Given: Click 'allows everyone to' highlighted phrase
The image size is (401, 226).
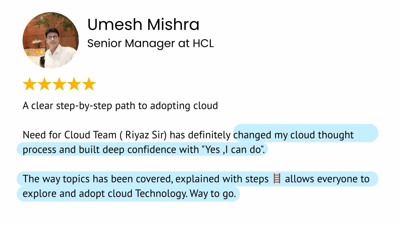Looking at the screenshot, I should coord(327,179).
